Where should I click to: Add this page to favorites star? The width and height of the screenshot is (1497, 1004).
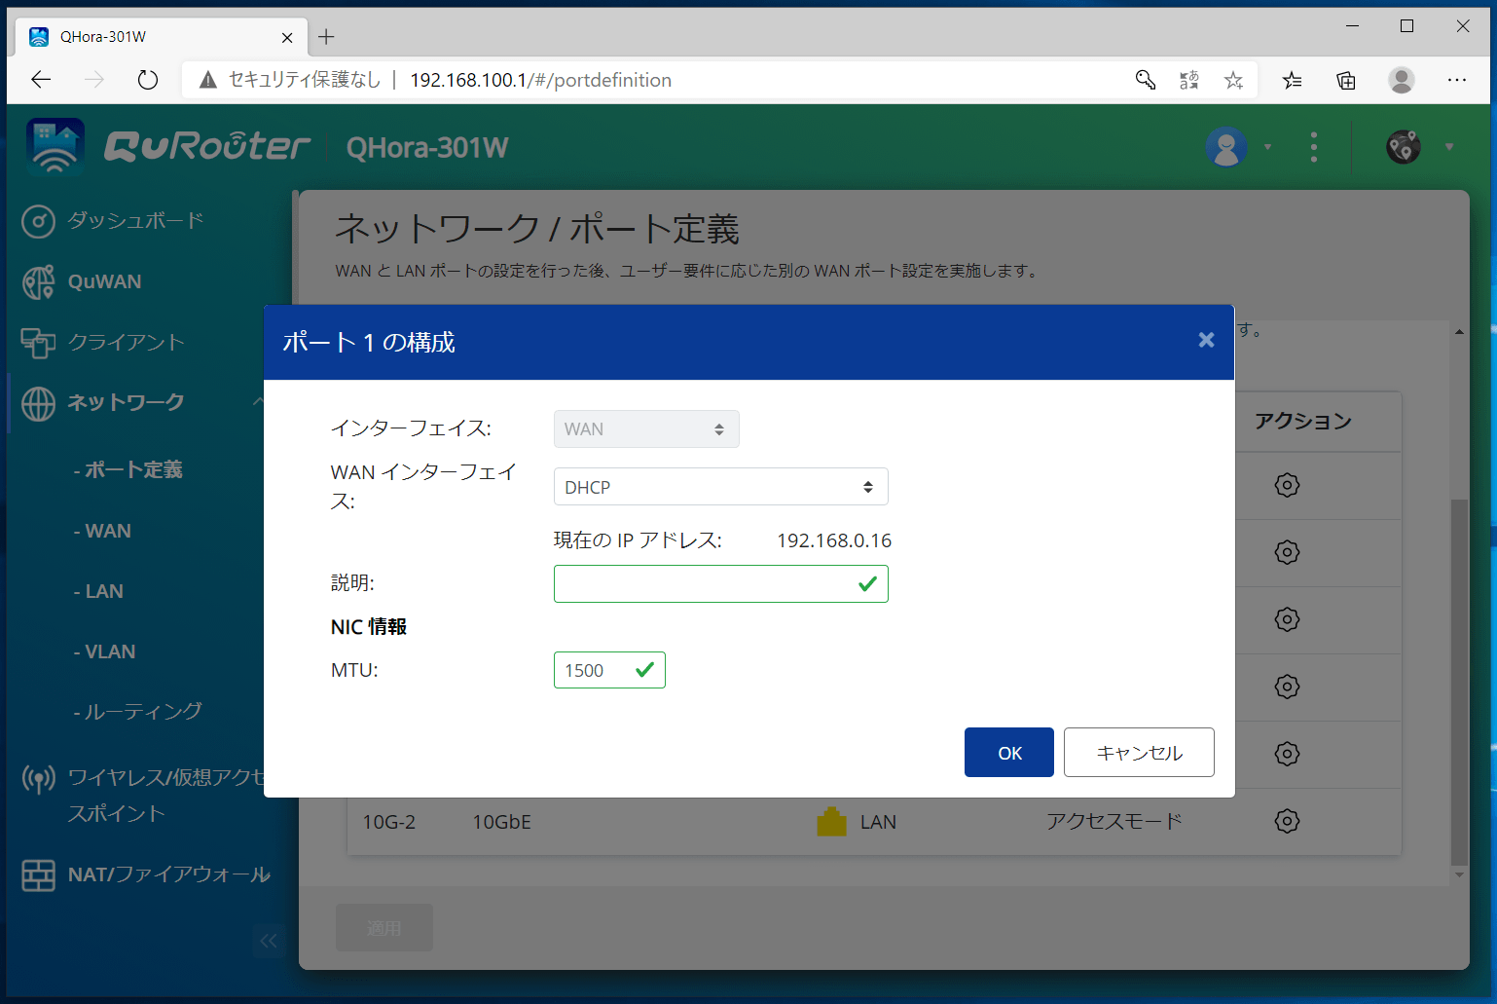point(1233,80)
